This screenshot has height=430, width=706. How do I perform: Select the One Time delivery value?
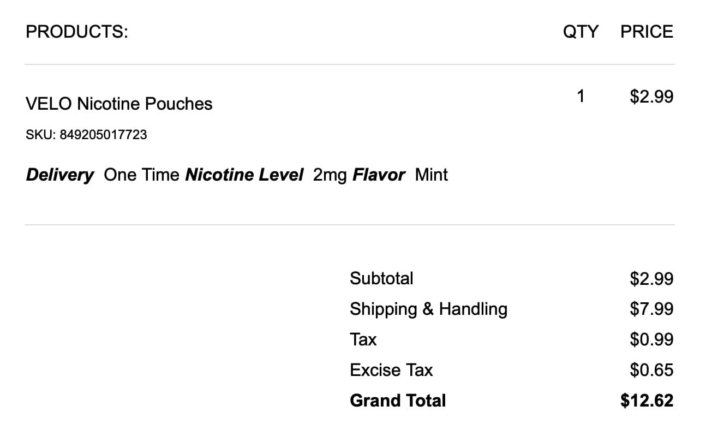[x=141, y=175]
